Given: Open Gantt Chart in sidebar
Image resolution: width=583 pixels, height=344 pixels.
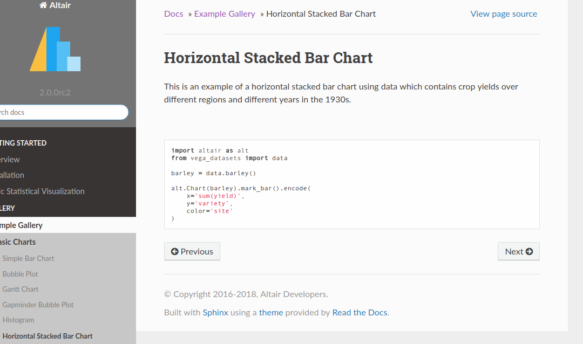Looking at the screenshot, I should click(21, 289).
